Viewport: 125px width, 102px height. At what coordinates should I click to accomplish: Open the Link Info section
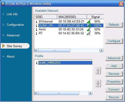point(12,14)
